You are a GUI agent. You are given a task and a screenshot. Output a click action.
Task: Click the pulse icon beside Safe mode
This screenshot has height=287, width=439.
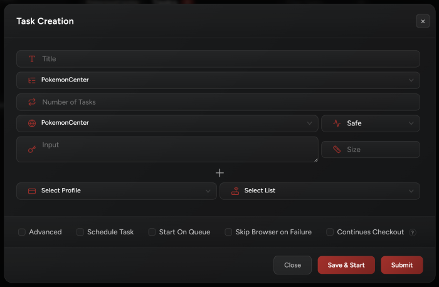(337, 123)
